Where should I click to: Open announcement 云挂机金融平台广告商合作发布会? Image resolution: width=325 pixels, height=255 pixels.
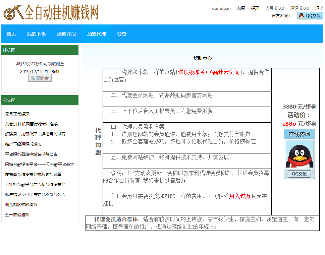point(35,185)
